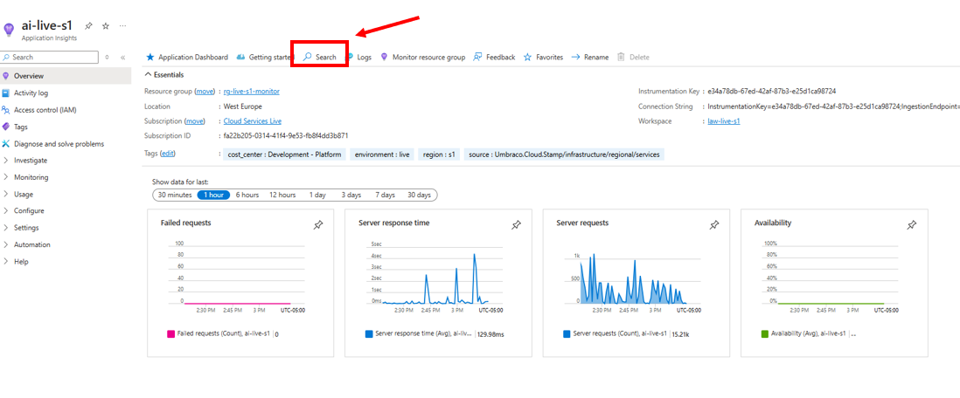Viewport: 960px width, 398px height.
Task: Open Access control (IAM) page
Action: 45,110
